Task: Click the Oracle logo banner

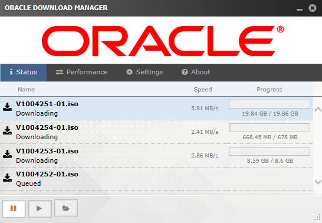Action: coord(163,41)
